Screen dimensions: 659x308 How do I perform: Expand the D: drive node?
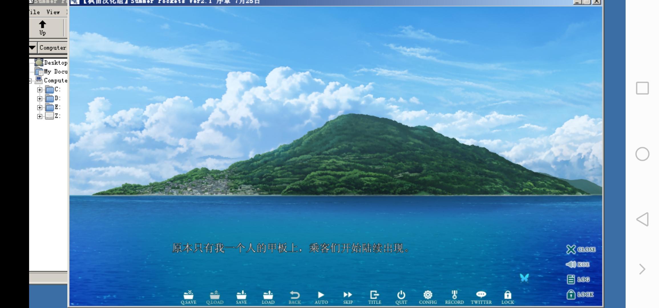(x=40, y=99)
